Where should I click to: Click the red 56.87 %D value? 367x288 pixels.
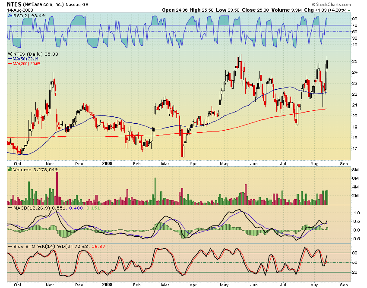tap(98, 246)
